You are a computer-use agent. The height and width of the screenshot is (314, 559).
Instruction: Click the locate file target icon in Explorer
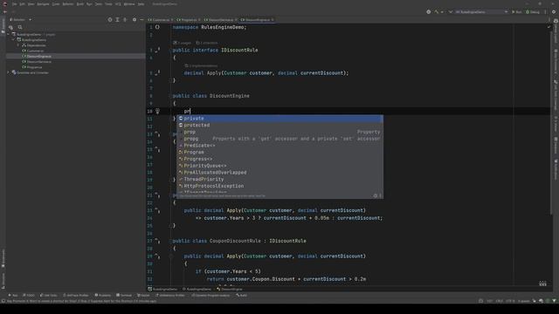[x=110, y=19]
